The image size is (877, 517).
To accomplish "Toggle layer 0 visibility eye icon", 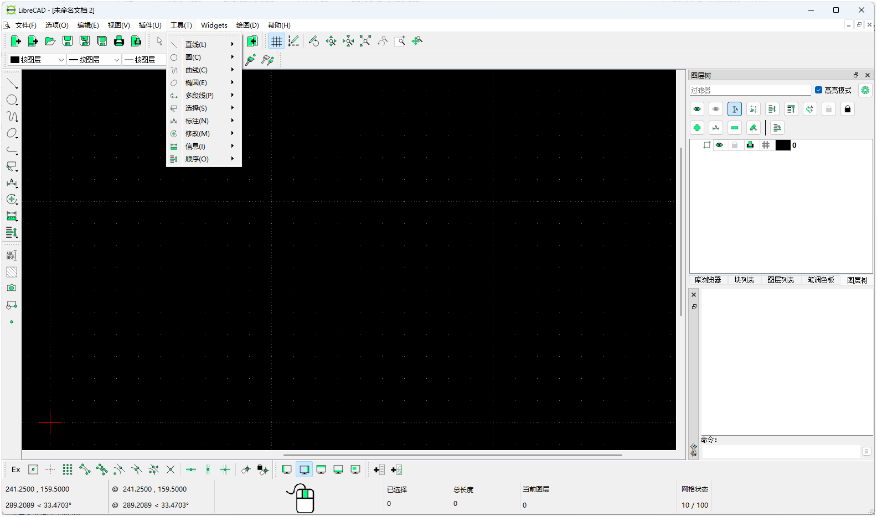I will (719, 145).
